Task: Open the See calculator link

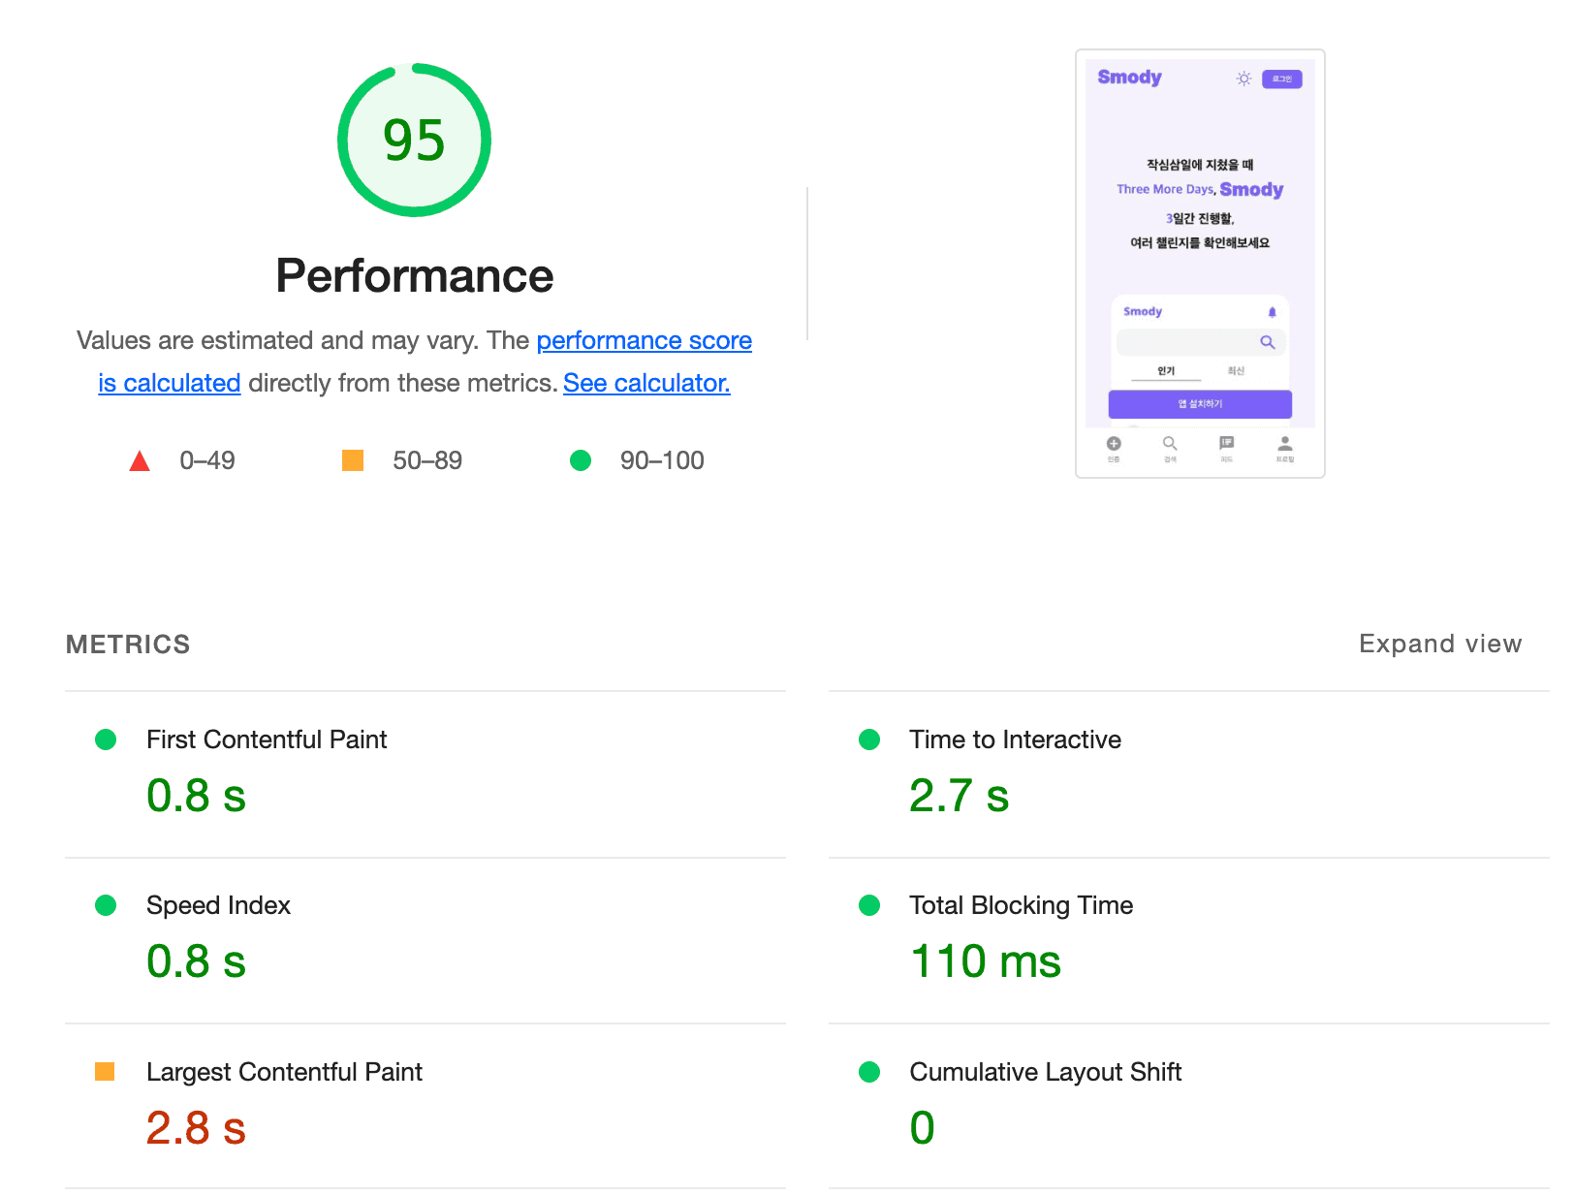Action: pyautogui.click(x=646, y=383)
